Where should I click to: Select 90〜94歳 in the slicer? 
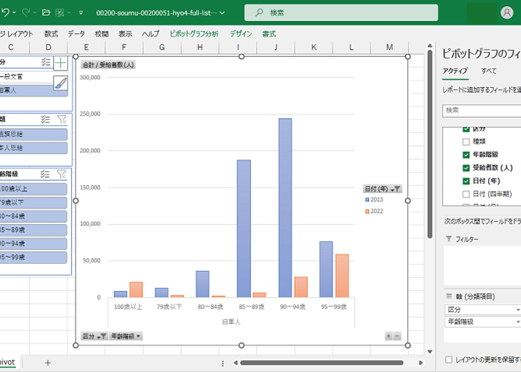(x=33, y=243)
